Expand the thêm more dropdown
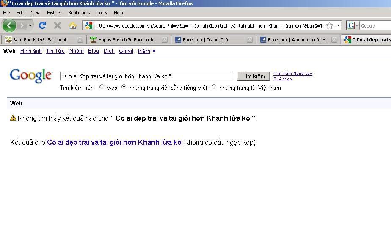 [146, 51]
